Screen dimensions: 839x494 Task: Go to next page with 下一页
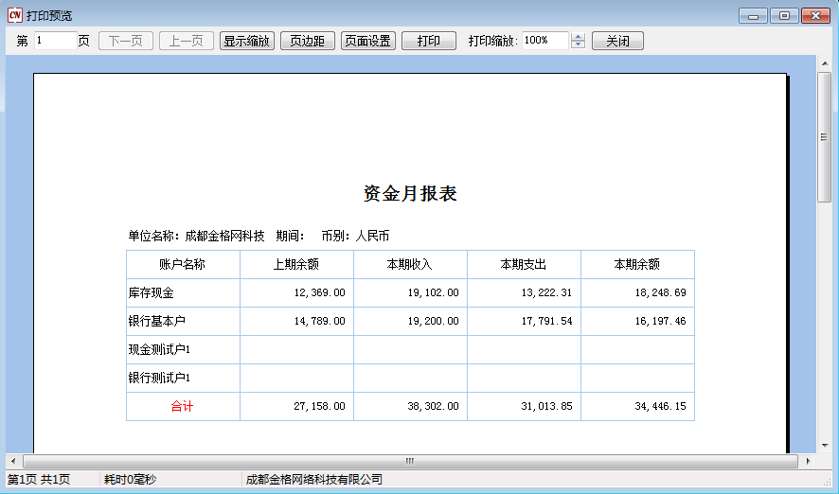pos(126,41)
